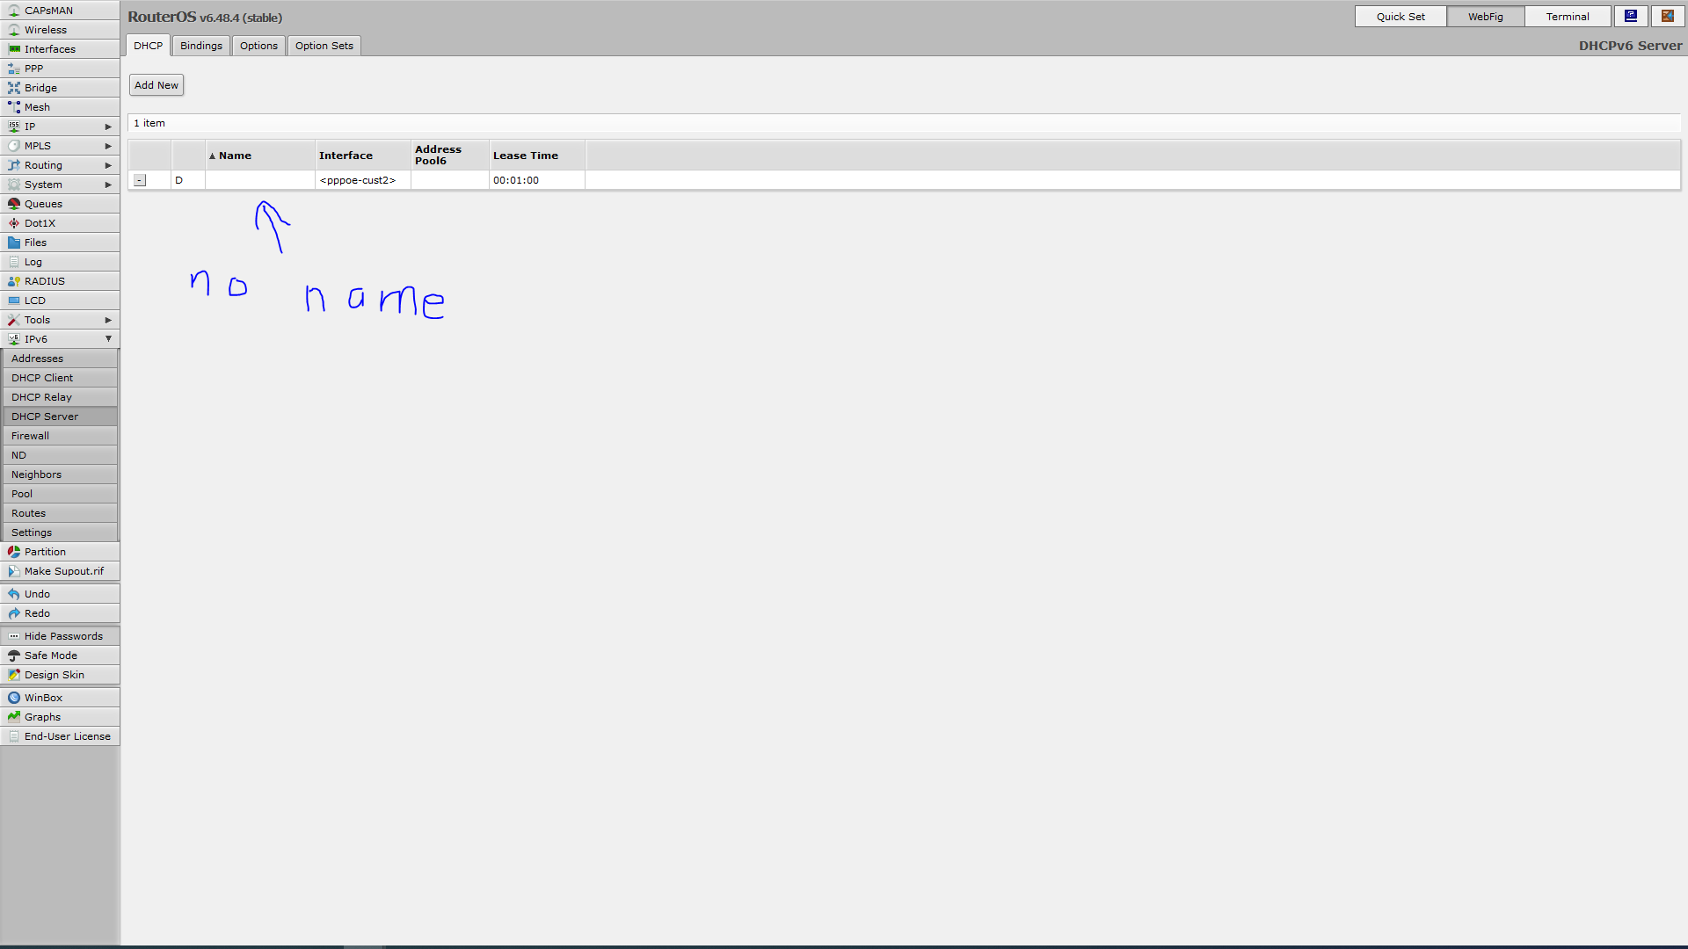The height and width of the screenshot is (949, 1688).
Task: Expand the Routing submenu arrow
Action: (x=108, y=165)
